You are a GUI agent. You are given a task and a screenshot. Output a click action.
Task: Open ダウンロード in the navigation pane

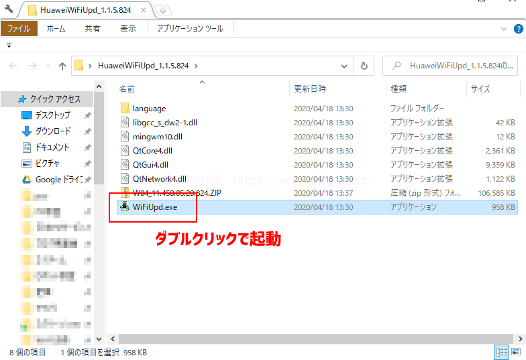(53, 131)
